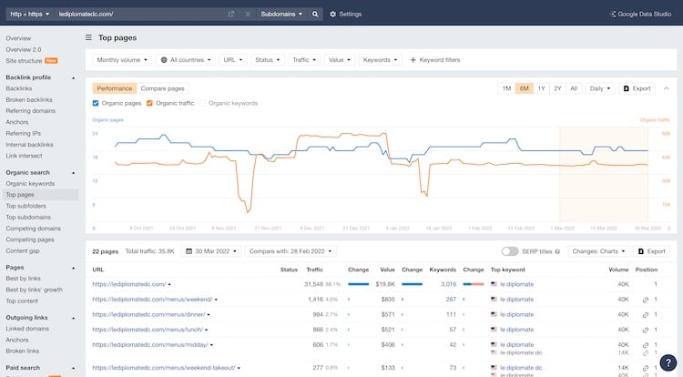Open menus/dinner/ URL link
The height and width of the screenshot is (377, 683).
(x=148, y=314)
